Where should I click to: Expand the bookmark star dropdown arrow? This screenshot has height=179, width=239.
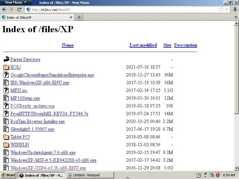tap(227, 10)
